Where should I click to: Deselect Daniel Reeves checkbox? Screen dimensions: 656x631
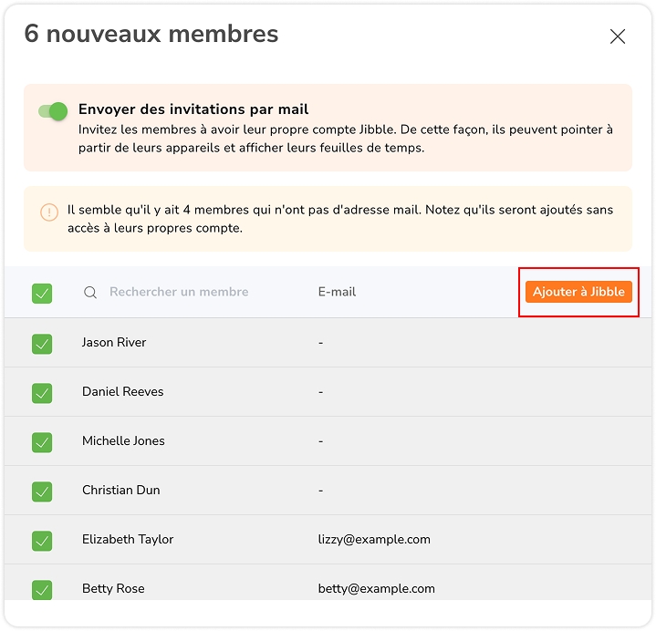click(42, 393)
